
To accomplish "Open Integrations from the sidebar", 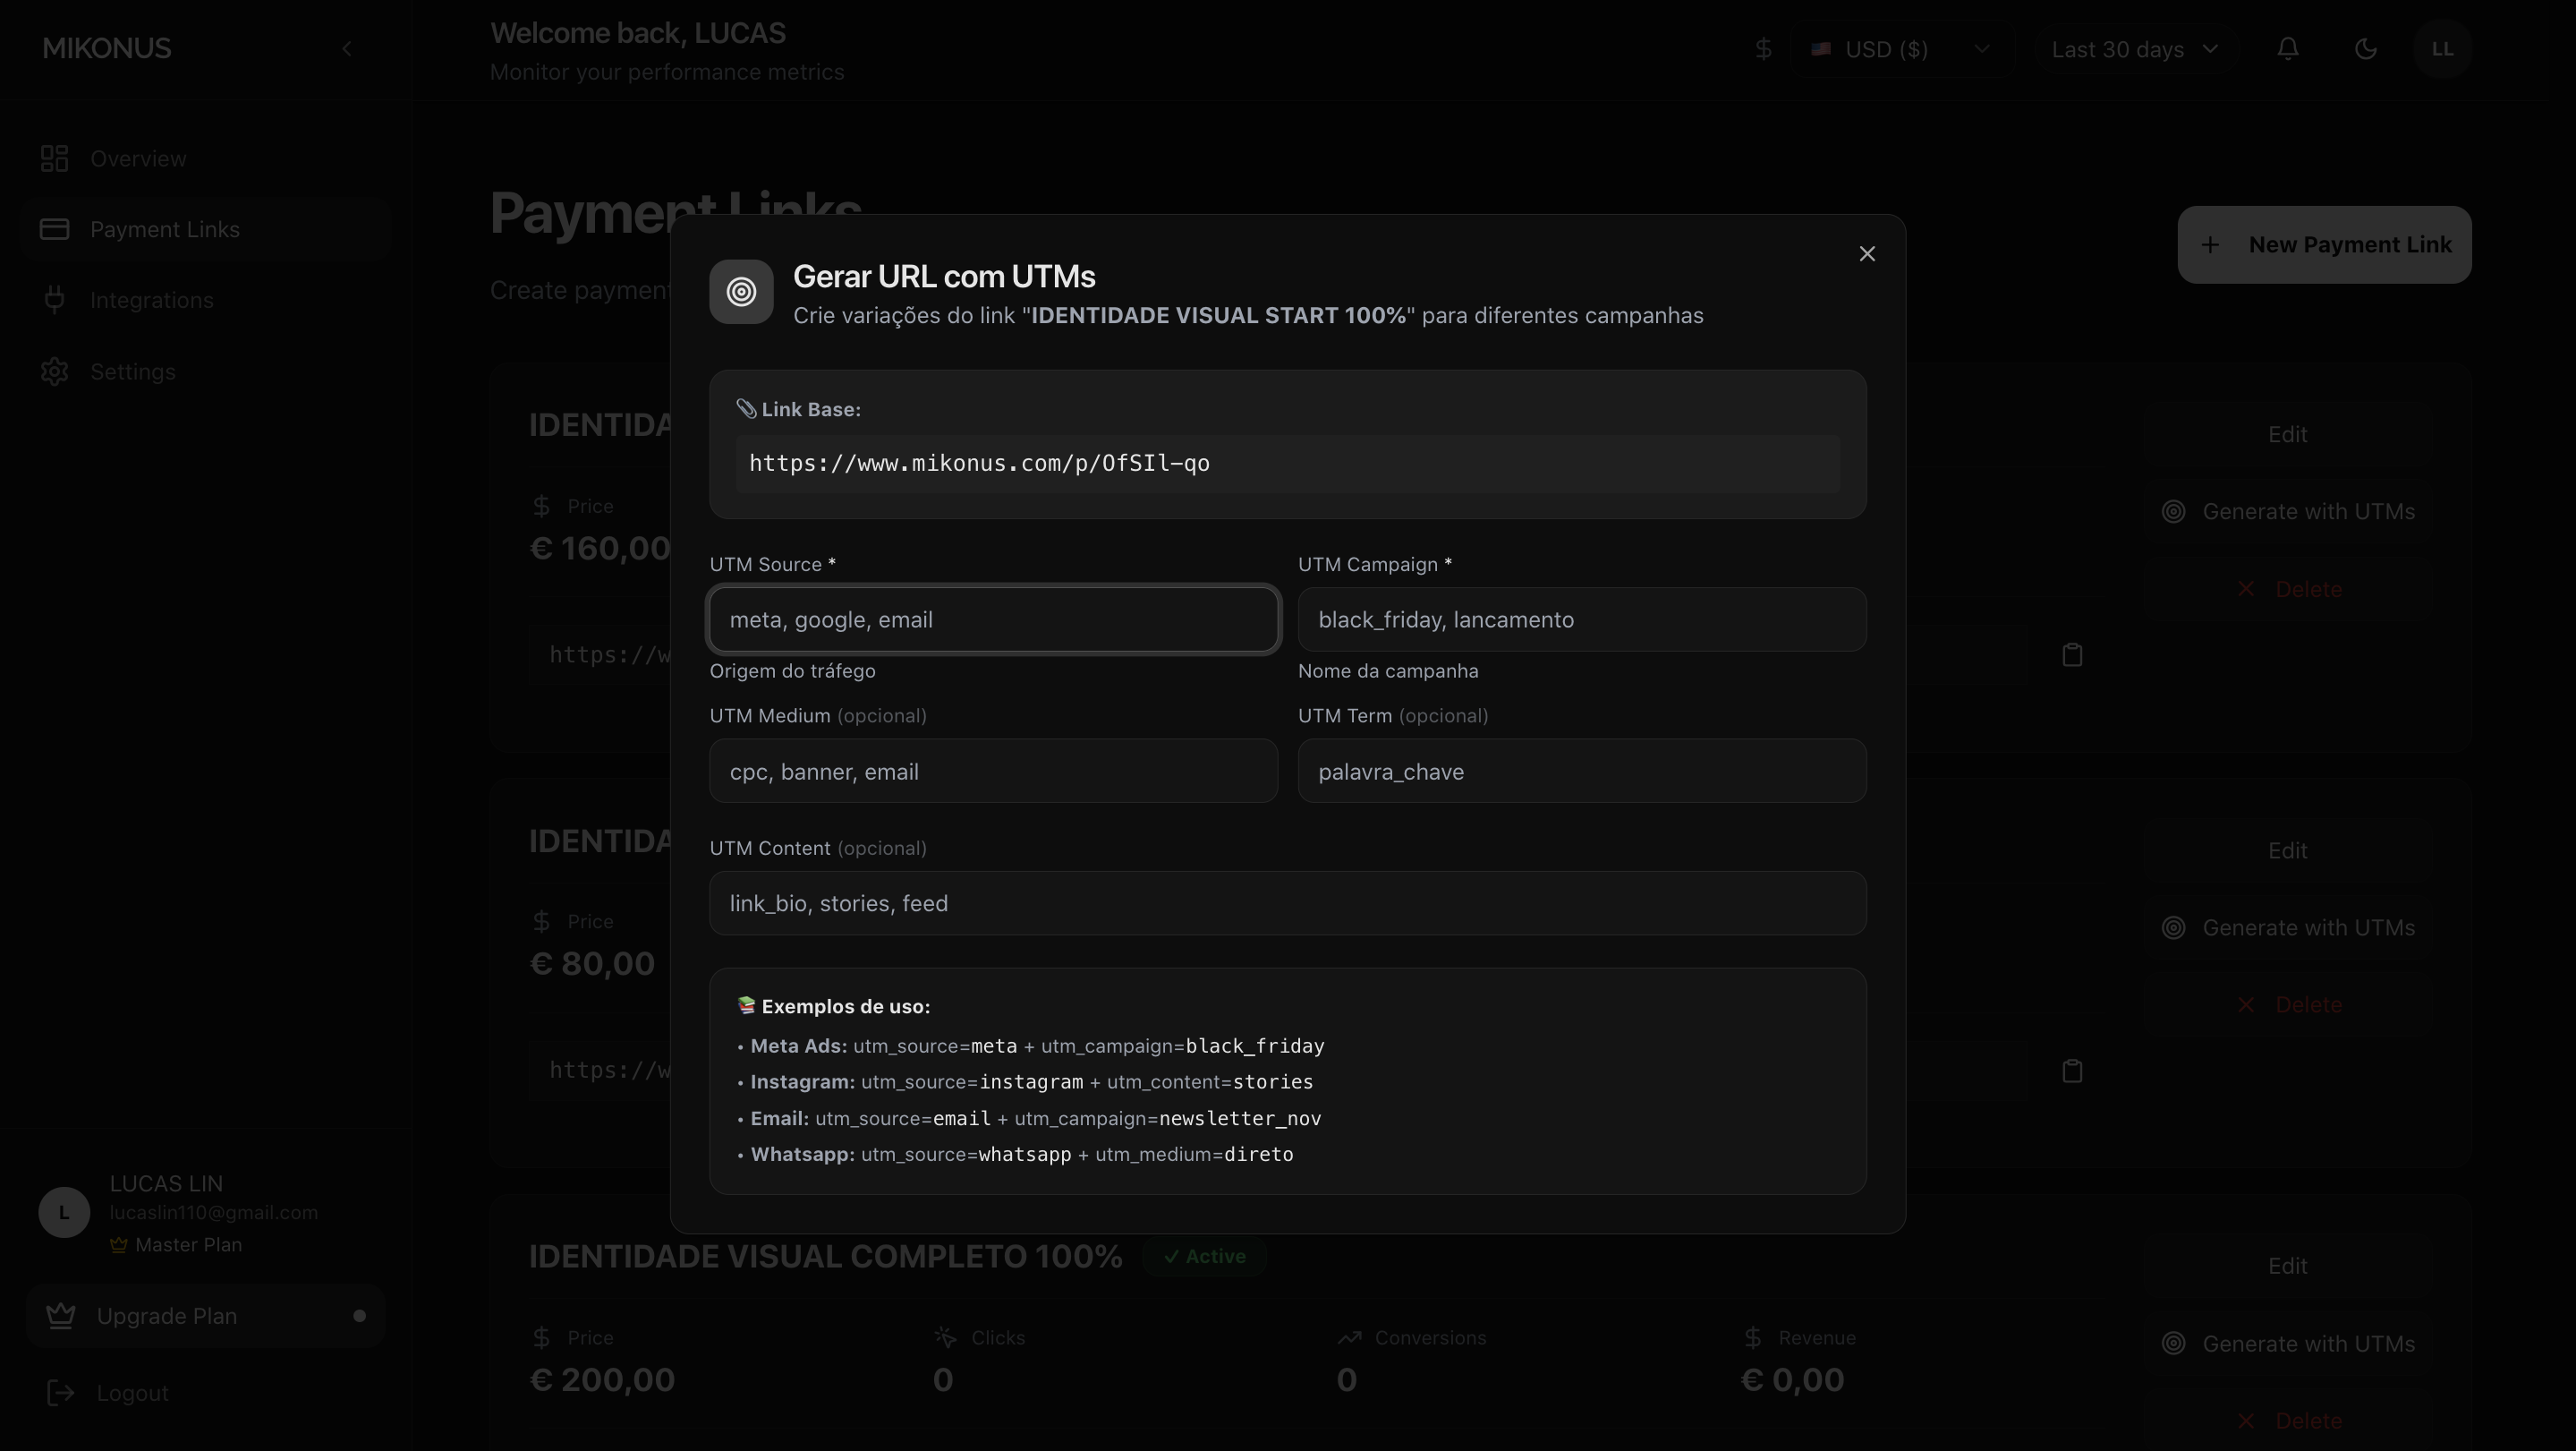I will tap(151, 300).
